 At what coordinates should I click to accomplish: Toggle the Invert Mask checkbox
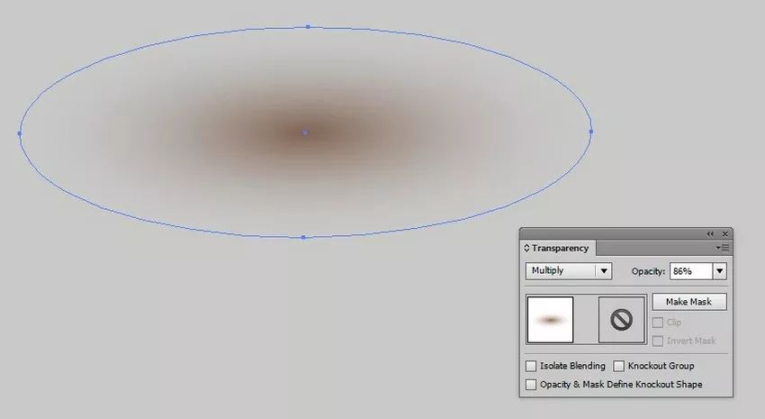point(658,341)
